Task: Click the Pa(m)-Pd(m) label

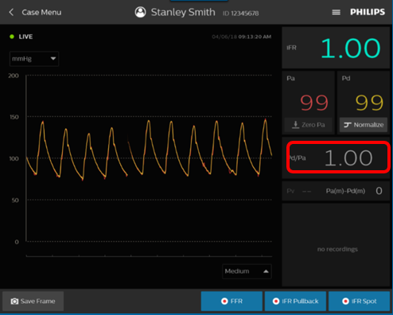Action: tap(345, 191)
